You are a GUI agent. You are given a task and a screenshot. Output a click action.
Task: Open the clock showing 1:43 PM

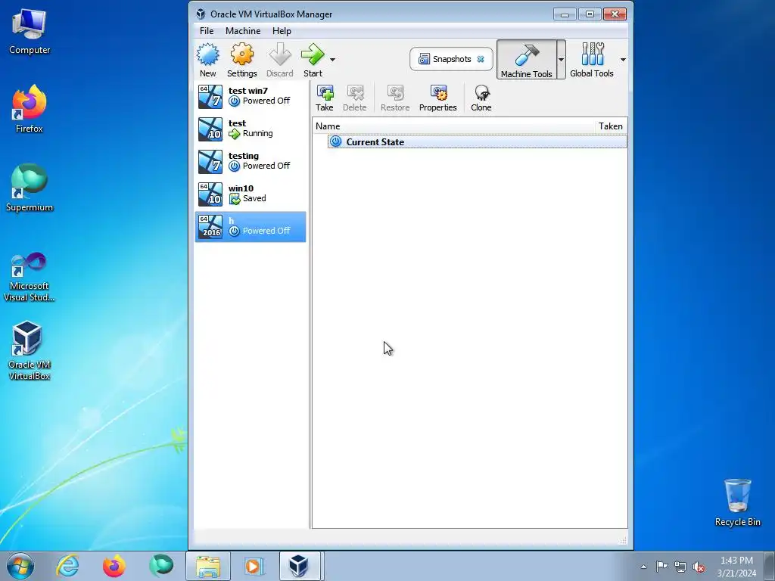click(736, 566)
